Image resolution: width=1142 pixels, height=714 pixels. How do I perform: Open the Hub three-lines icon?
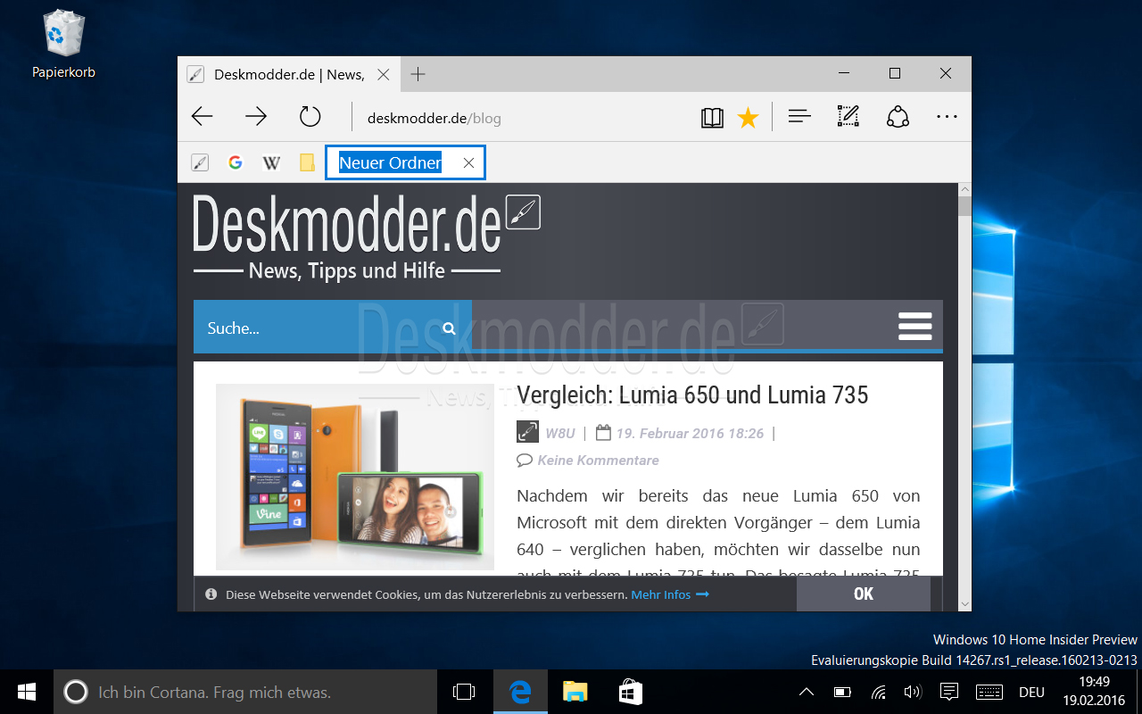tap(799, 116)
